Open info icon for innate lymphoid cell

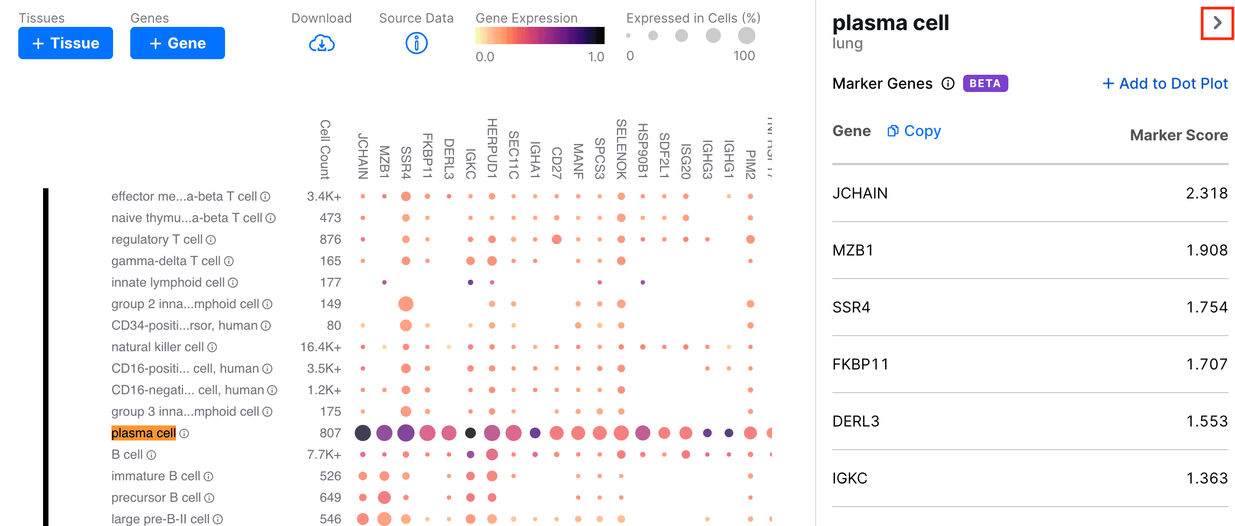click(x=233, y=283)
